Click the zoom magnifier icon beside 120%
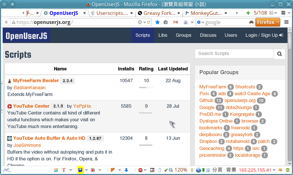 pyautogui.click(x=171, y=170)
